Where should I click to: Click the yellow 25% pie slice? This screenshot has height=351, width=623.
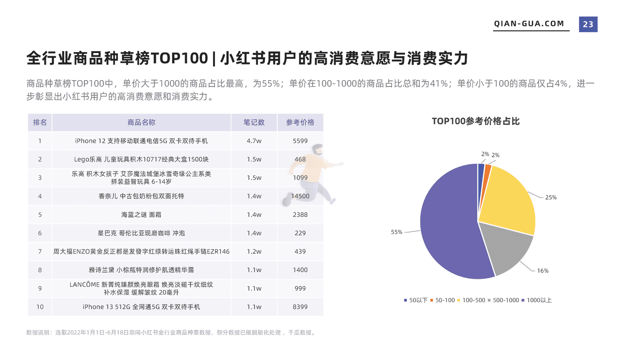point(507,200)
